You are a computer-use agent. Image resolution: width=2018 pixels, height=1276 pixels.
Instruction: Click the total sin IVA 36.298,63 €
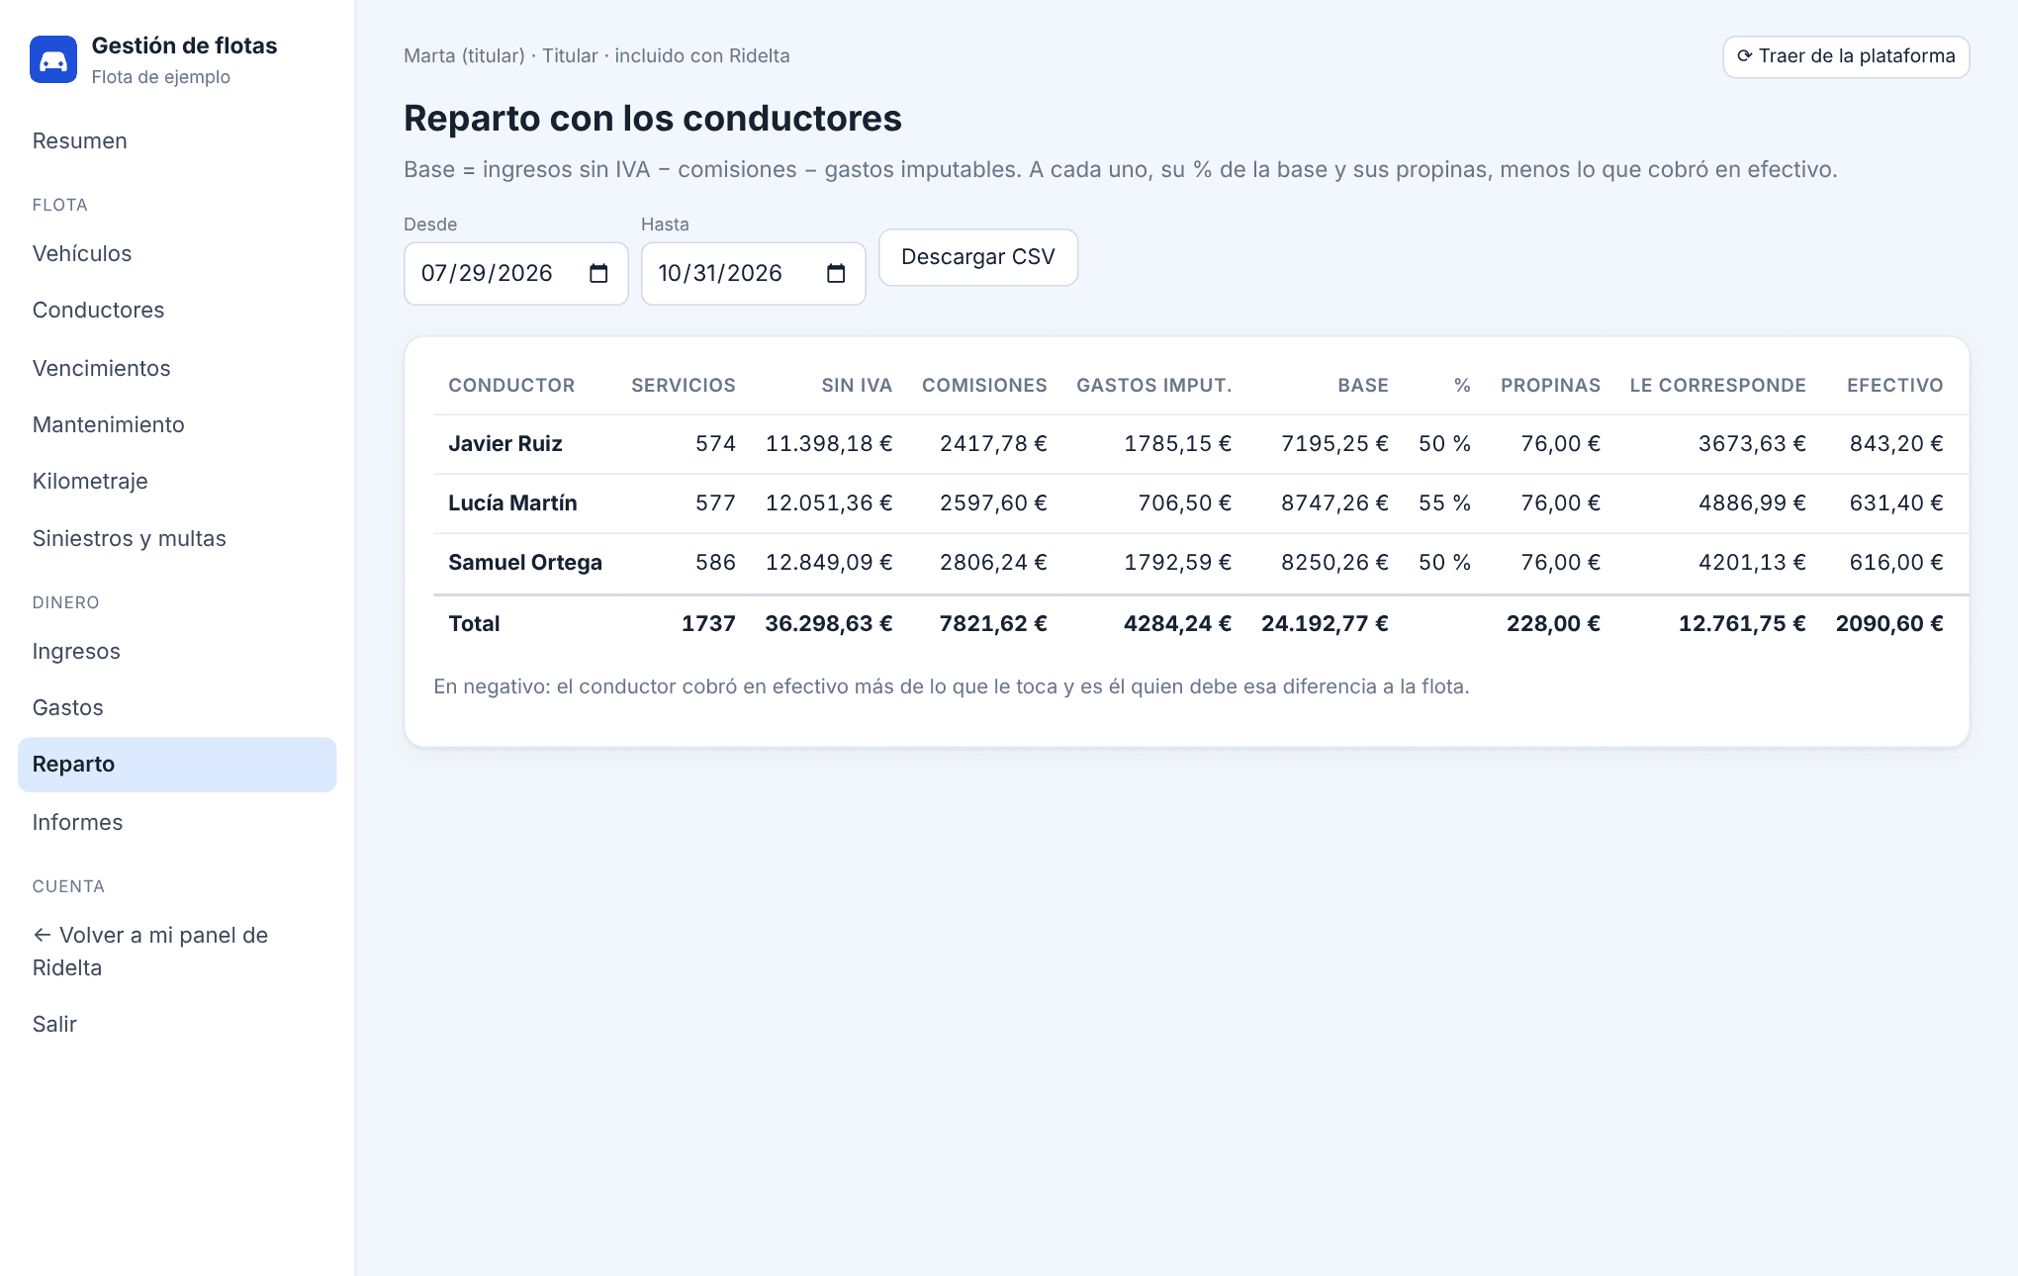pyautogui.click(x=829, y=624)
